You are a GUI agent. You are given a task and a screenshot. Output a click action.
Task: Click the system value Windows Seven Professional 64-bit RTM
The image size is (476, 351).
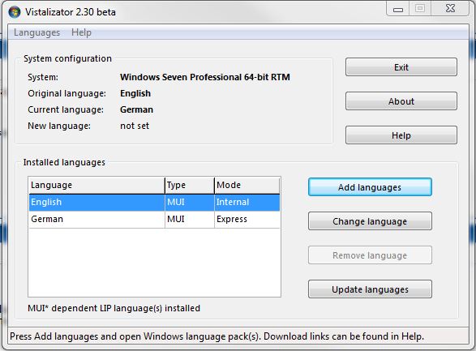click(205, 77)
